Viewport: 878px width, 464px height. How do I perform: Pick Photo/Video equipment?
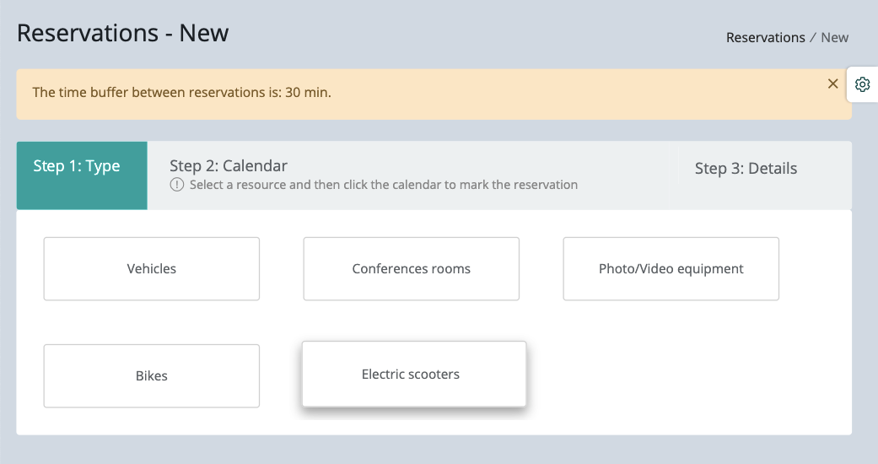coord(671,268)
